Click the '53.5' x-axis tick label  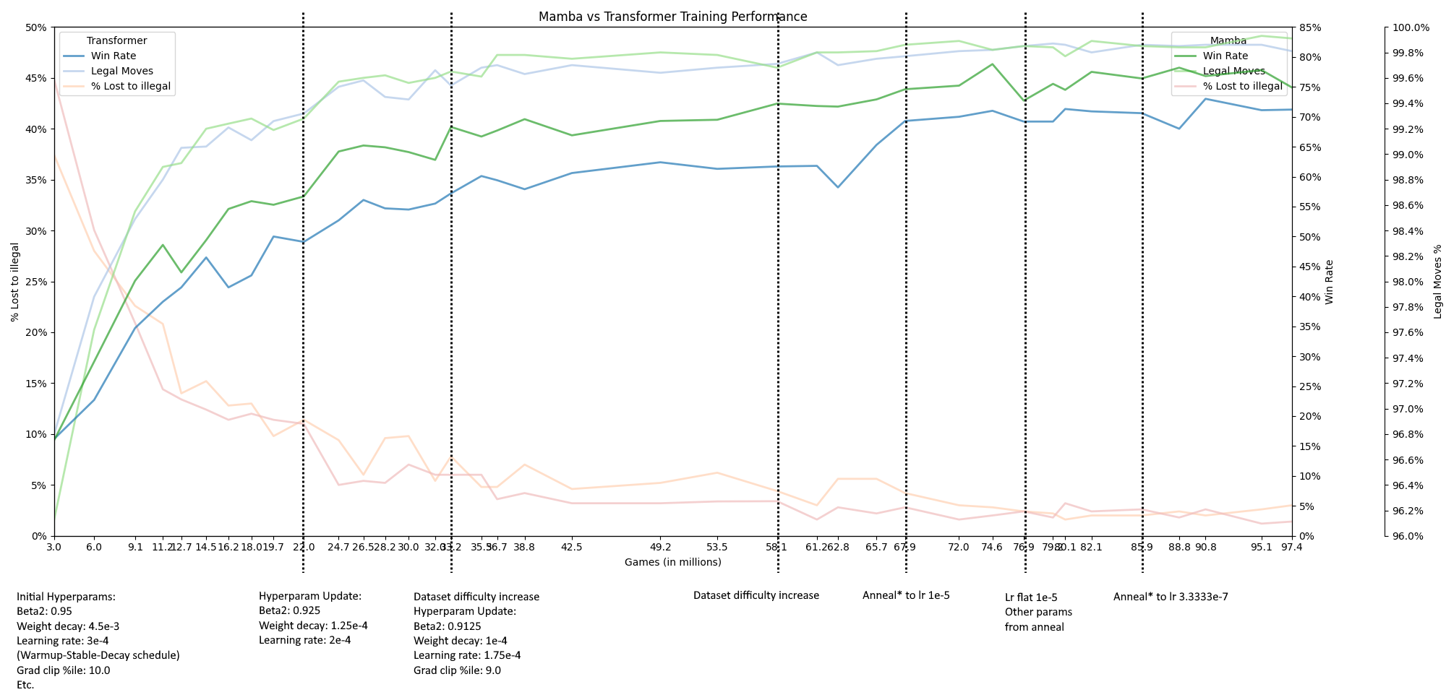click(716, 547)
